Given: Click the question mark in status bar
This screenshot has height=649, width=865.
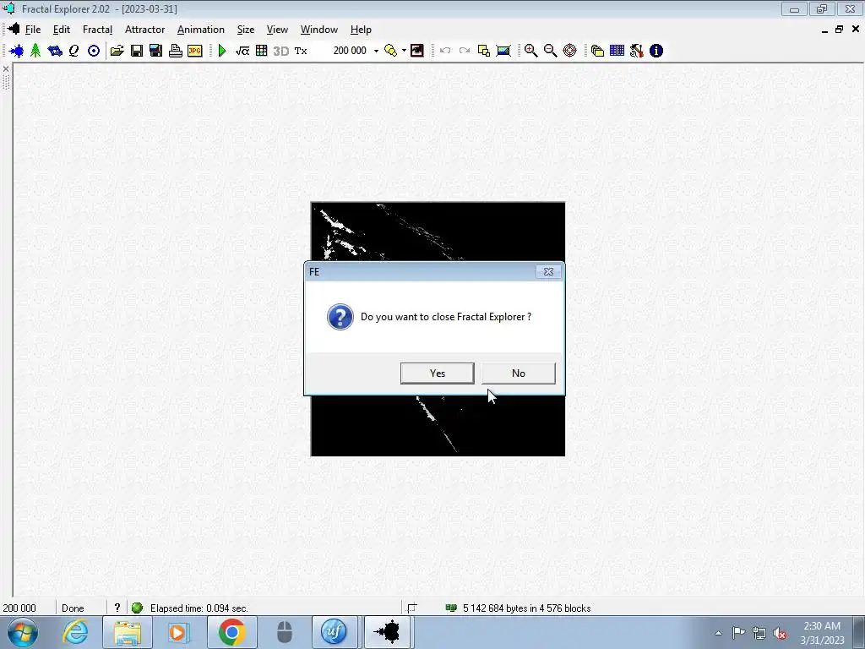Looking at the screenshot, I should [117, 608].
